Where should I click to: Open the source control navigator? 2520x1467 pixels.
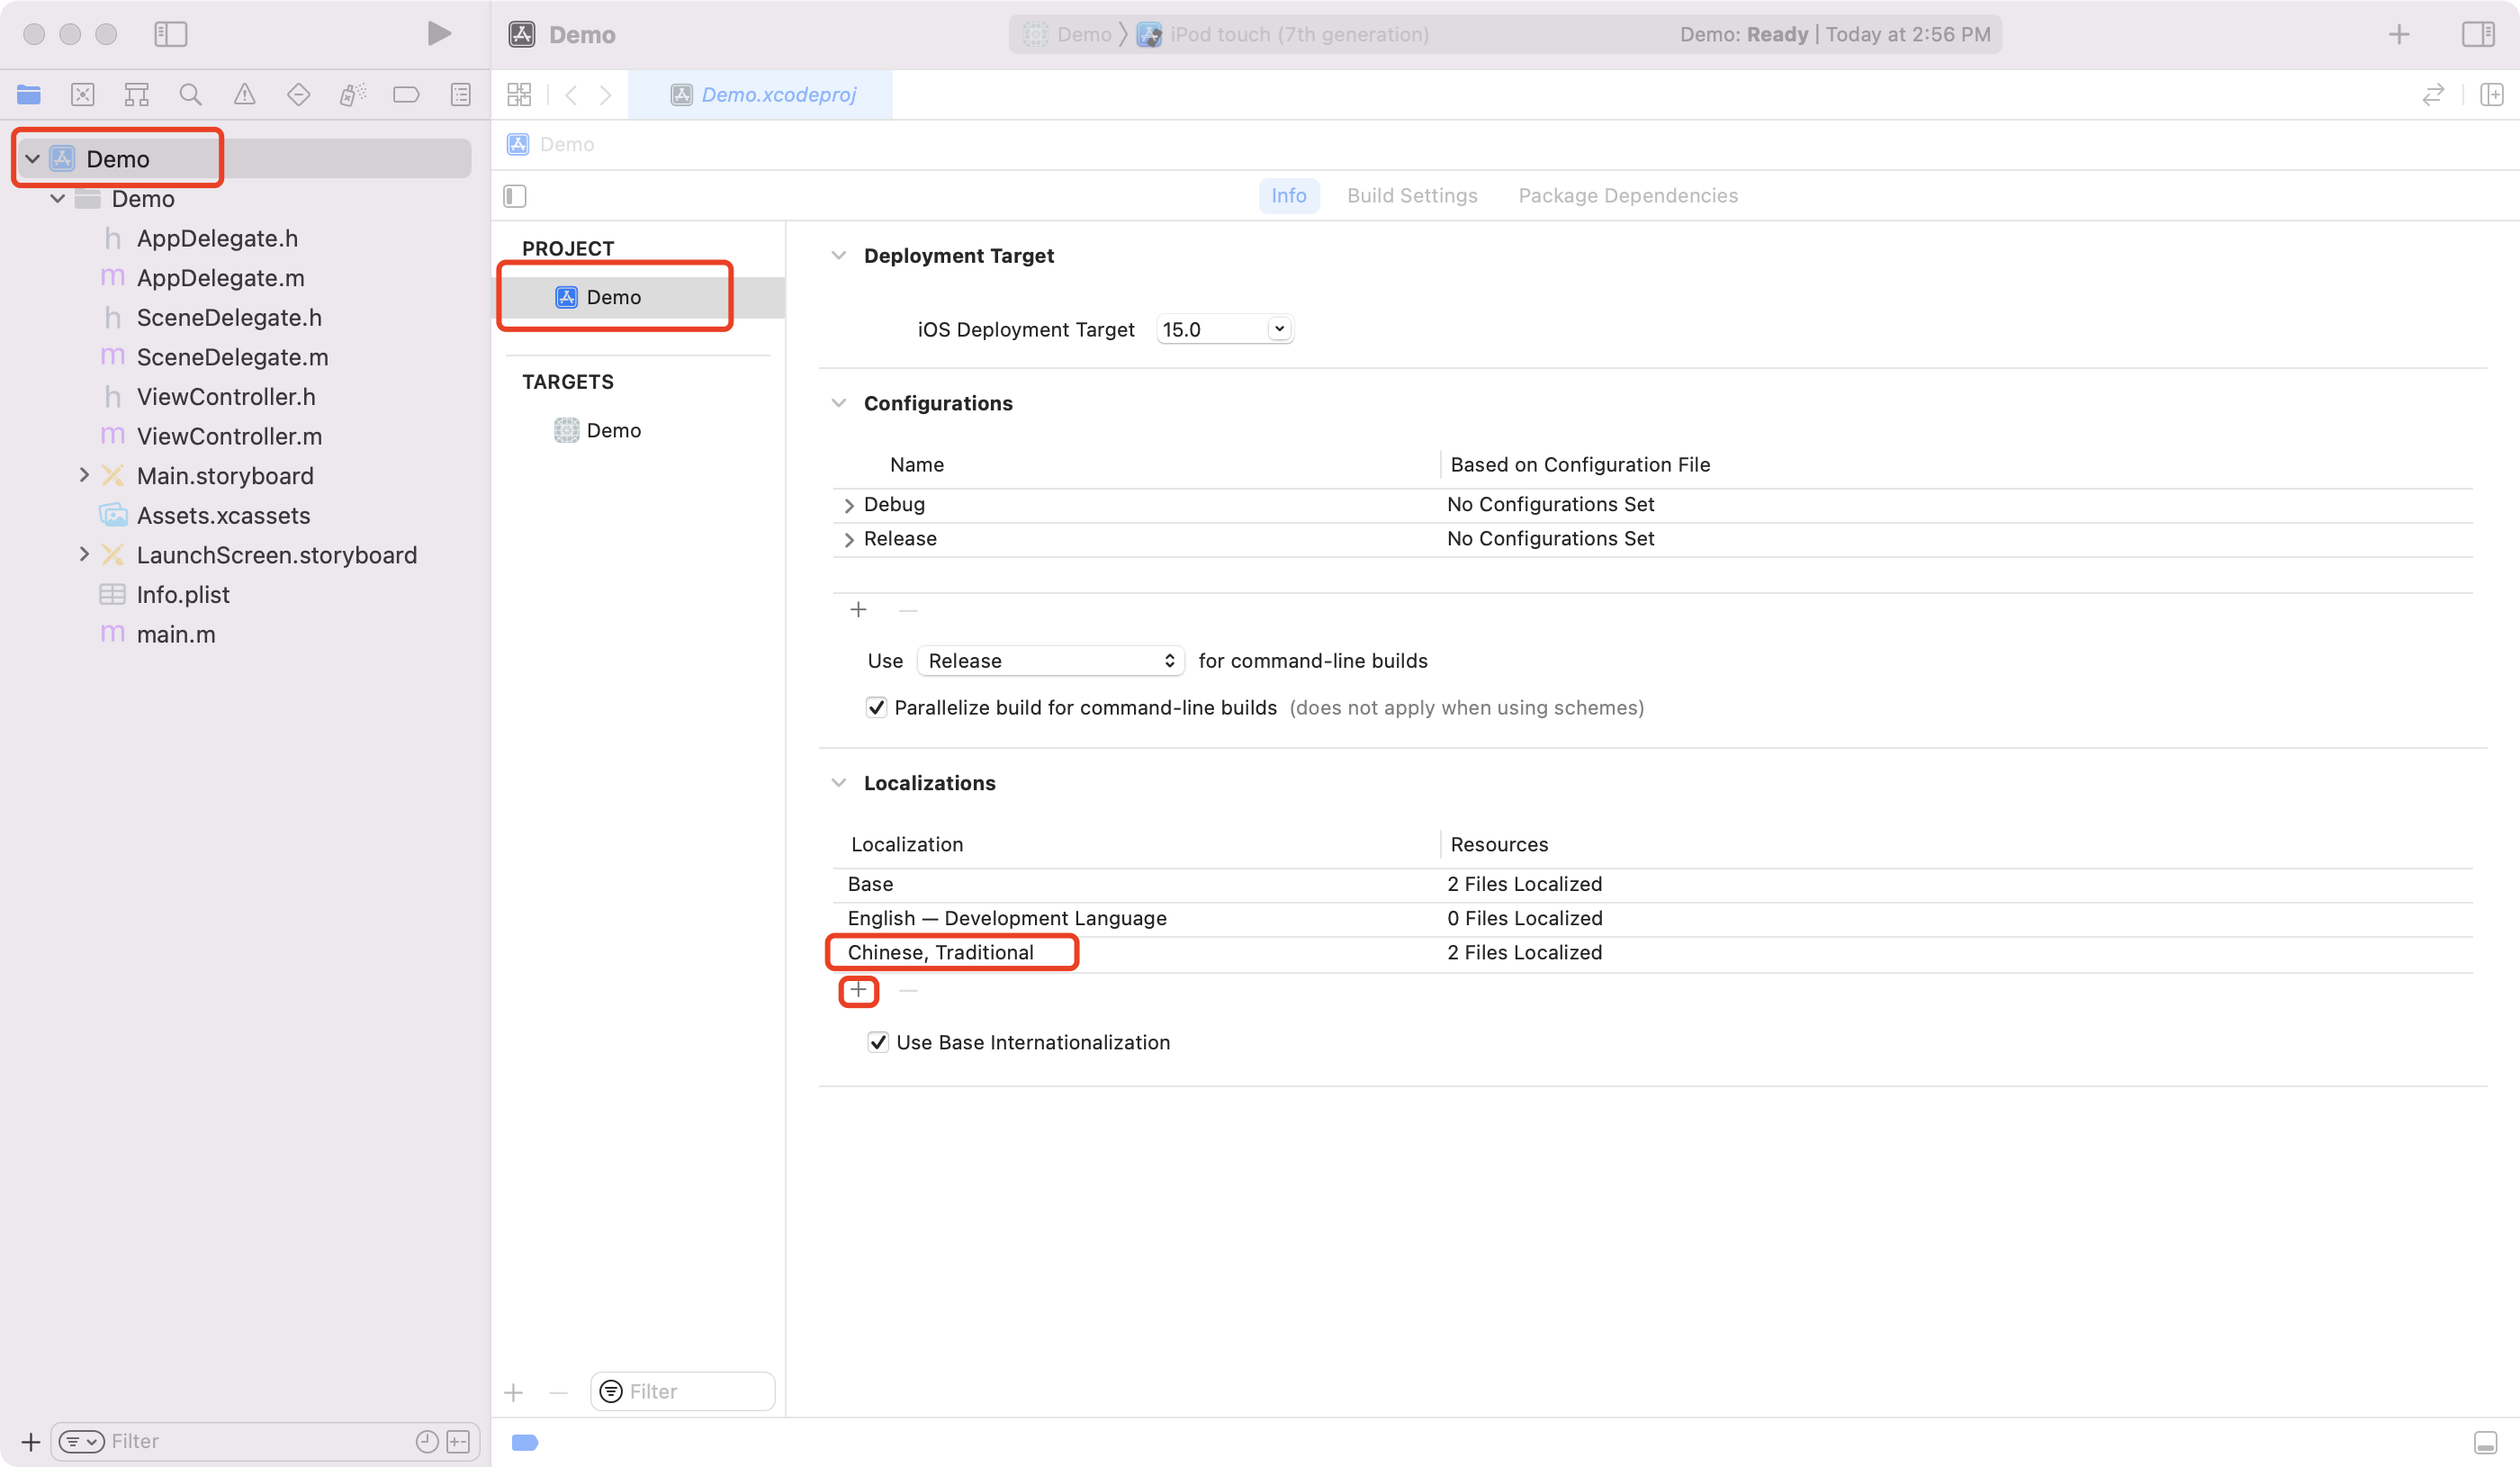(83, 95)
